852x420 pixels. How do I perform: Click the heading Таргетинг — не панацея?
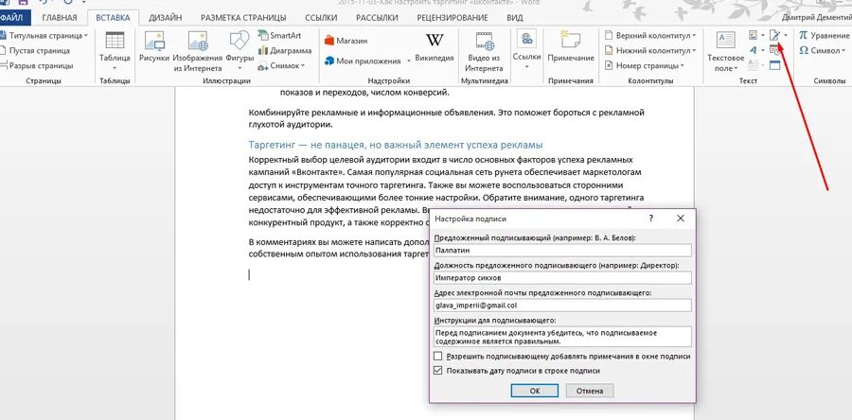[396, 145]
